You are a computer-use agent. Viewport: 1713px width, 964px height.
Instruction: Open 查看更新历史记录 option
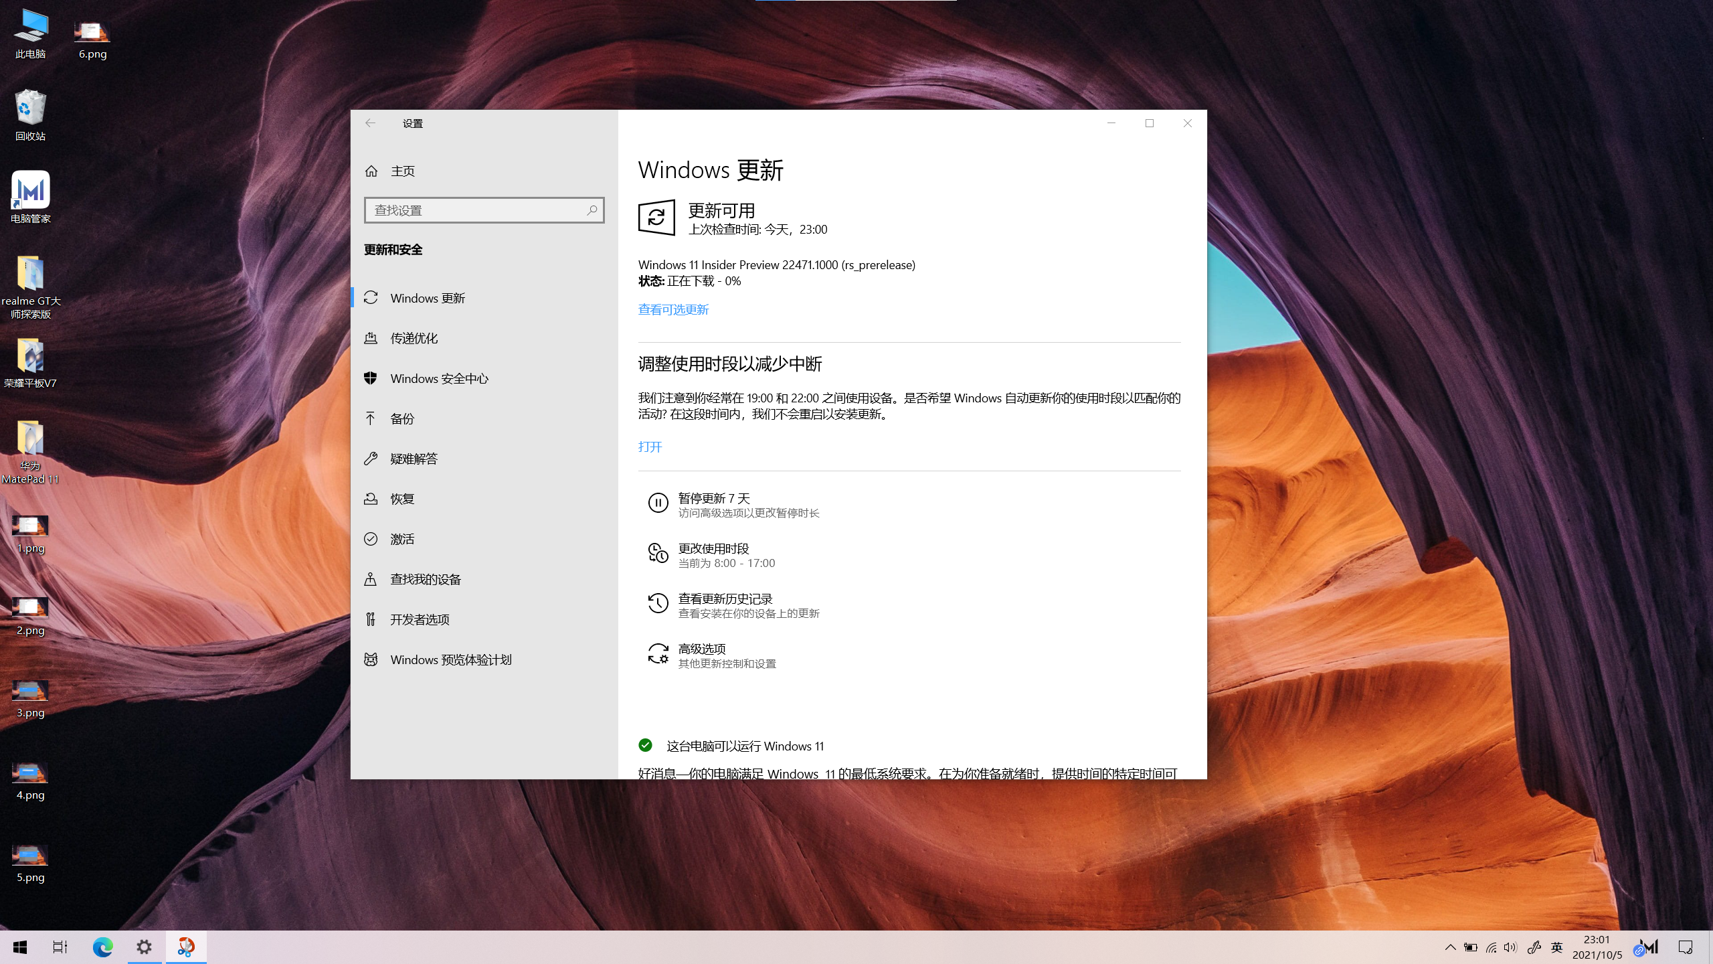(x=733, y=605)
